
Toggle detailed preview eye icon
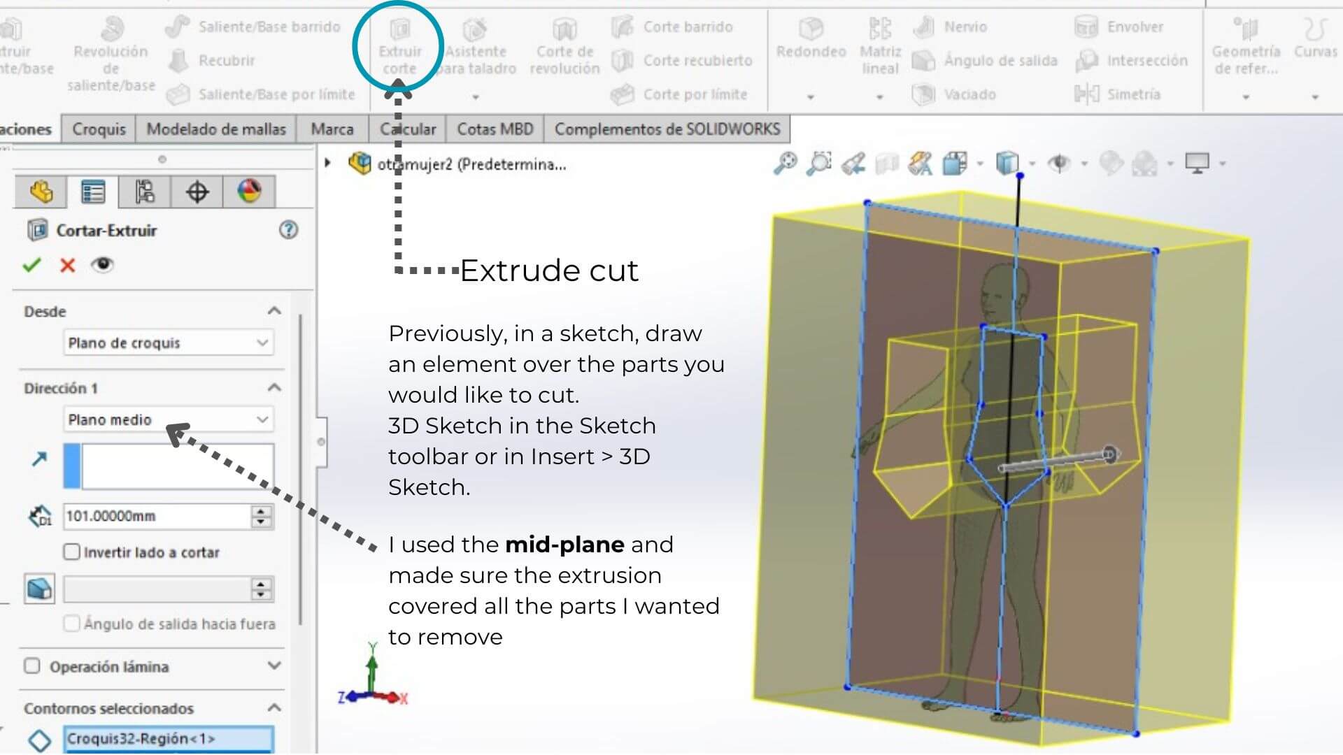102,264
